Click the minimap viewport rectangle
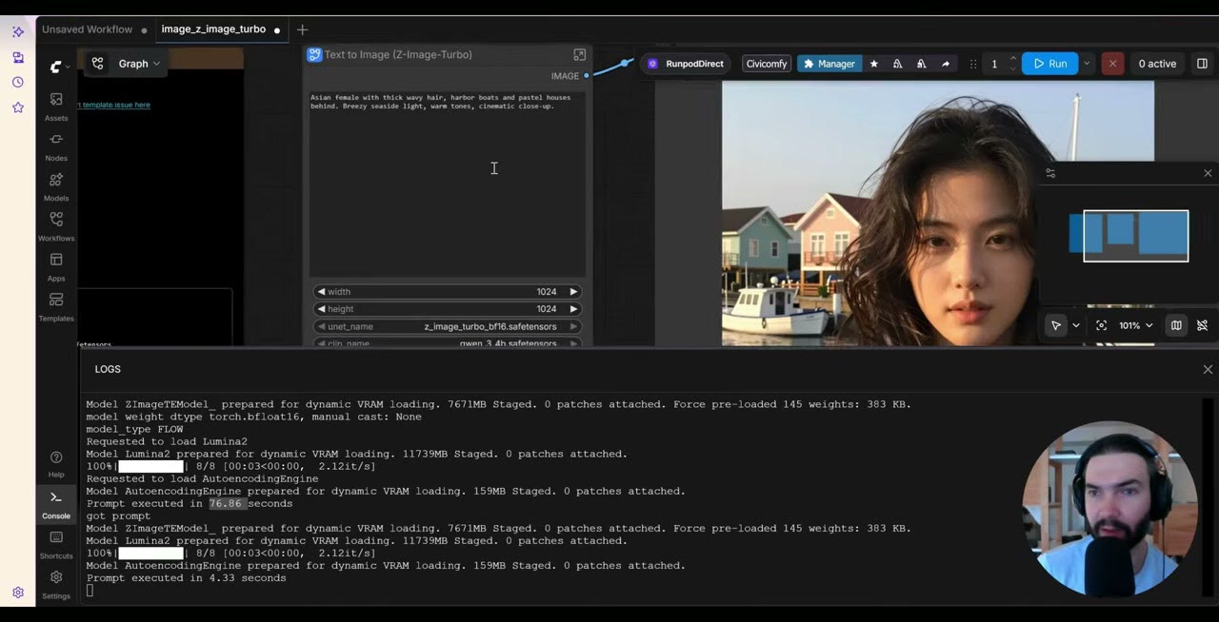The width and height of the screenshot is (1219, 622). [x=1135, y=236]
